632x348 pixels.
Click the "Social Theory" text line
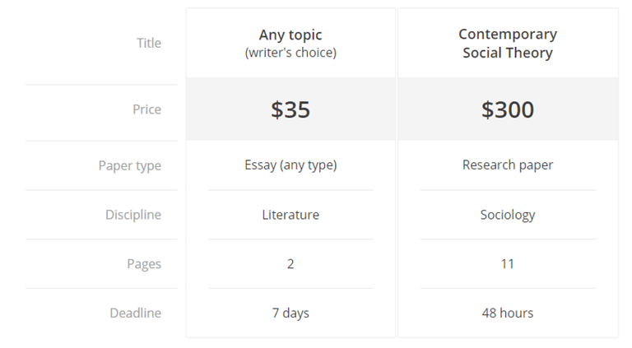pos(508,53)
